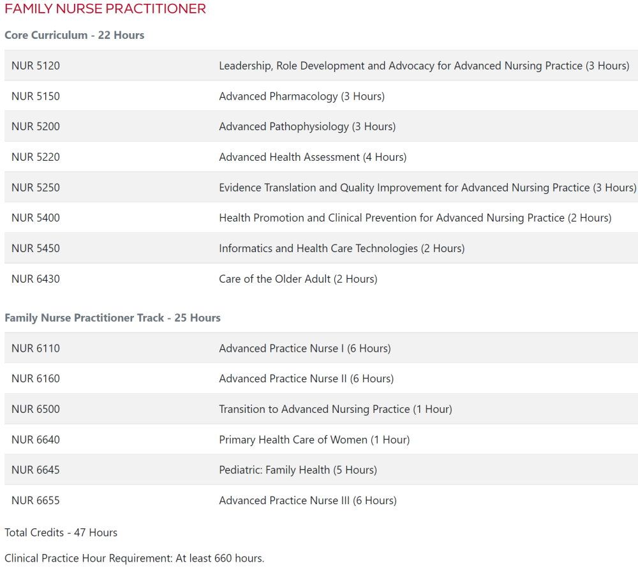Image resolution: width=638 pixels, height=568 pixels.
Task: Select Care of the Older Adult (2 Hours)
Action: click(x=298, y=279)
